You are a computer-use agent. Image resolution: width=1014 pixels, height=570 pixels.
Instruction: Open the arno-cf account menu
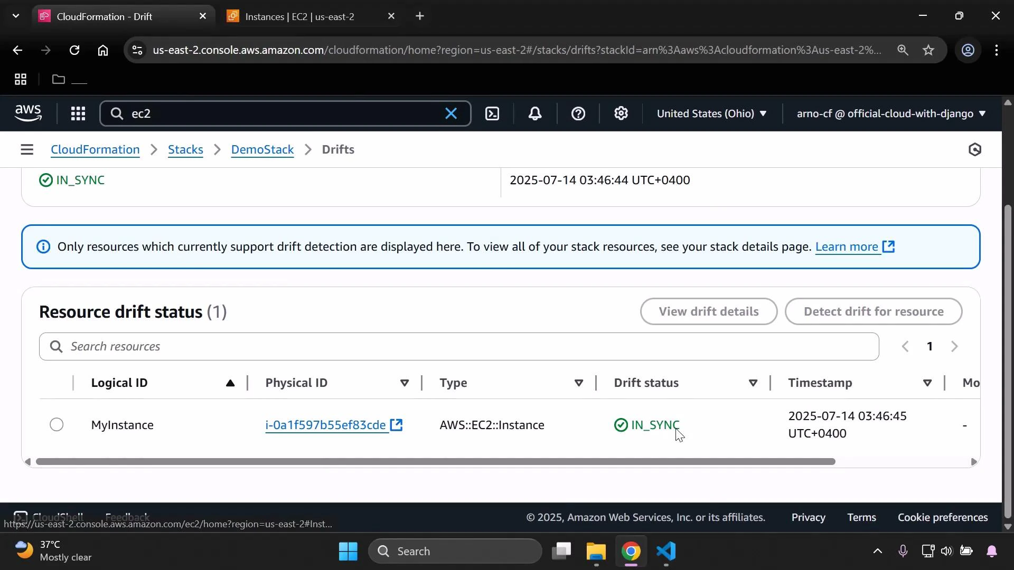pos(890,113)
